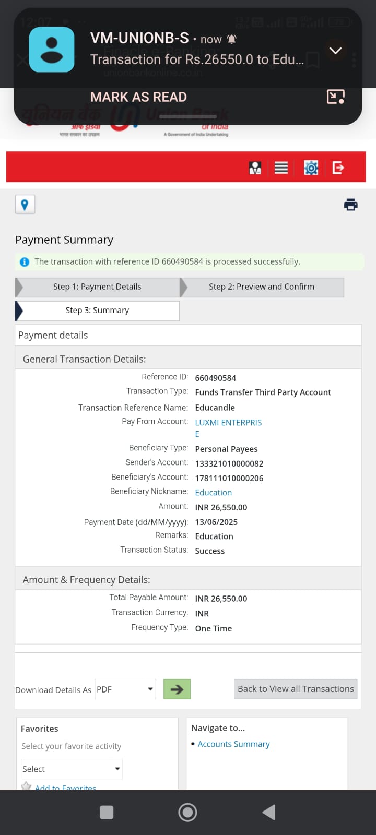Expand the VM-UNIONB-S notification chevron

click(335, 51)
